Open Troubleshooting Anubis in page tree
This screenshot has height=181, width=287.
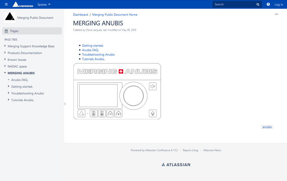pyautogui.click(x=27, y=93)
